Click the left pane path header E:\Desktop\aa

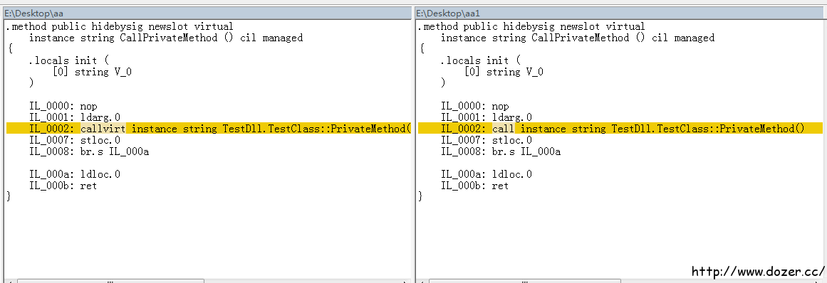(x=207, y=13)
